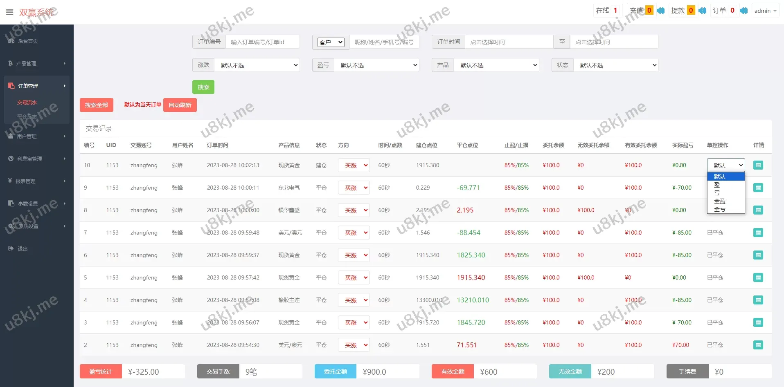Image resolution: width=784 pixels, height=387 pixels.
Task: Expand 产品管理 sidebar menu
Action: pos(37,64)
